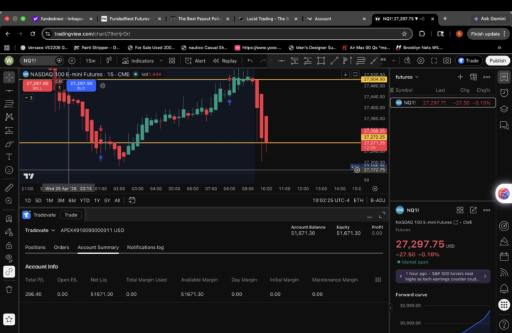Switch to the Positions tab
Image resolution: width=512 pixels, height=333 pixels.
point(36,248)
